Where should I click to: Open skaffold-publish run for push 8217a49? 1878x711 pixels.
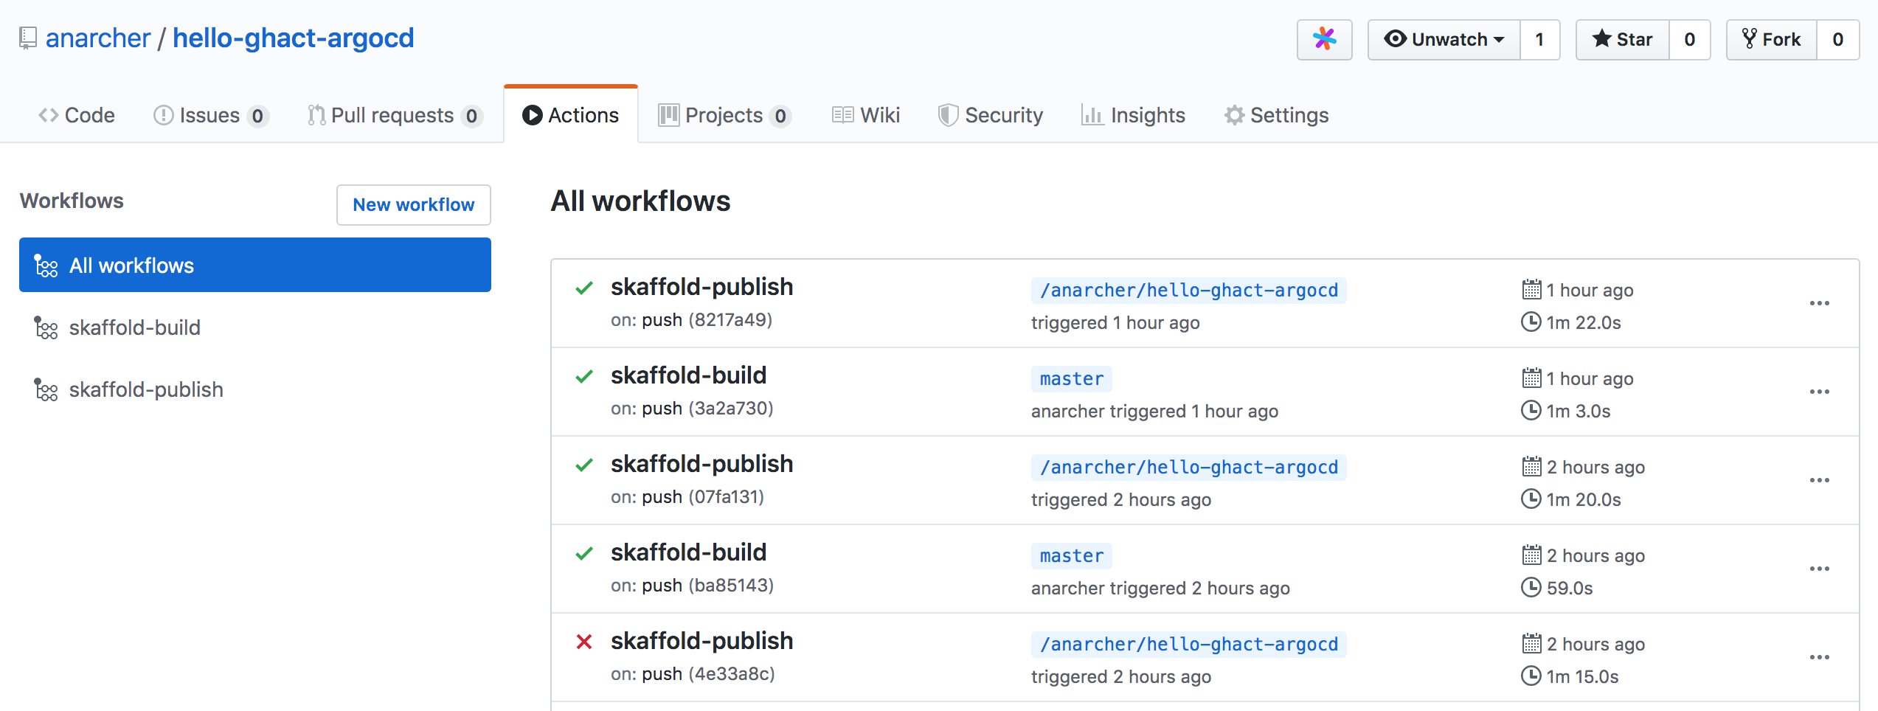701,287
